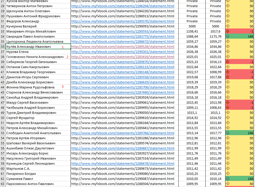The width and height of the screenshot is (256, 187).
Task: Select score 50 in Петров Артём row
Action: tap(251, 138)
